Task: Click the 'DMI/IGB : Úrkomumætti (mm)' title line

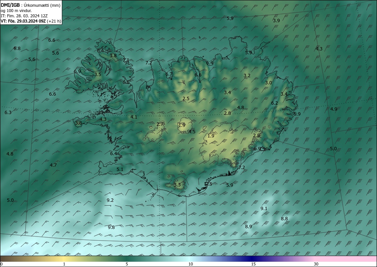Action: (31, 5)
